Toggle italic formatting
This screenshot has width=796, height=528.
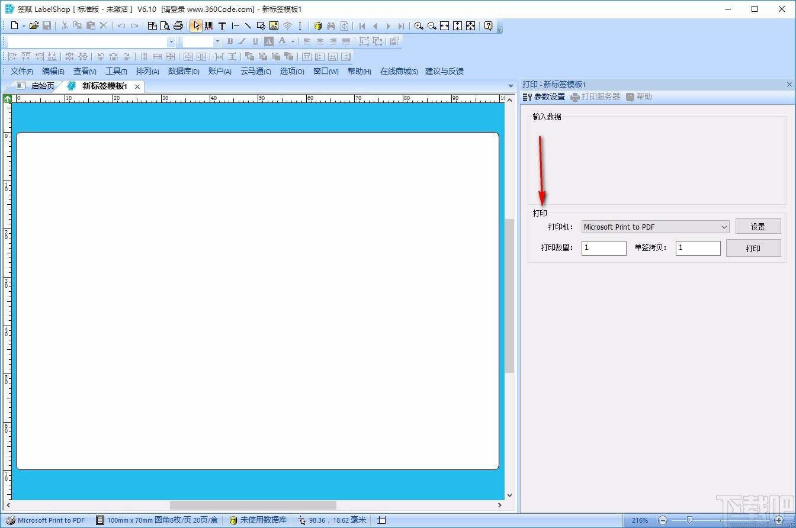[242, 41]
